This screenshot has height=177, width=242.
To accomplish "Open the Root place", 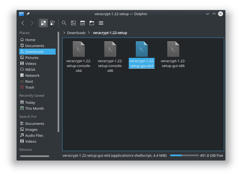I will tap(37, 81).
